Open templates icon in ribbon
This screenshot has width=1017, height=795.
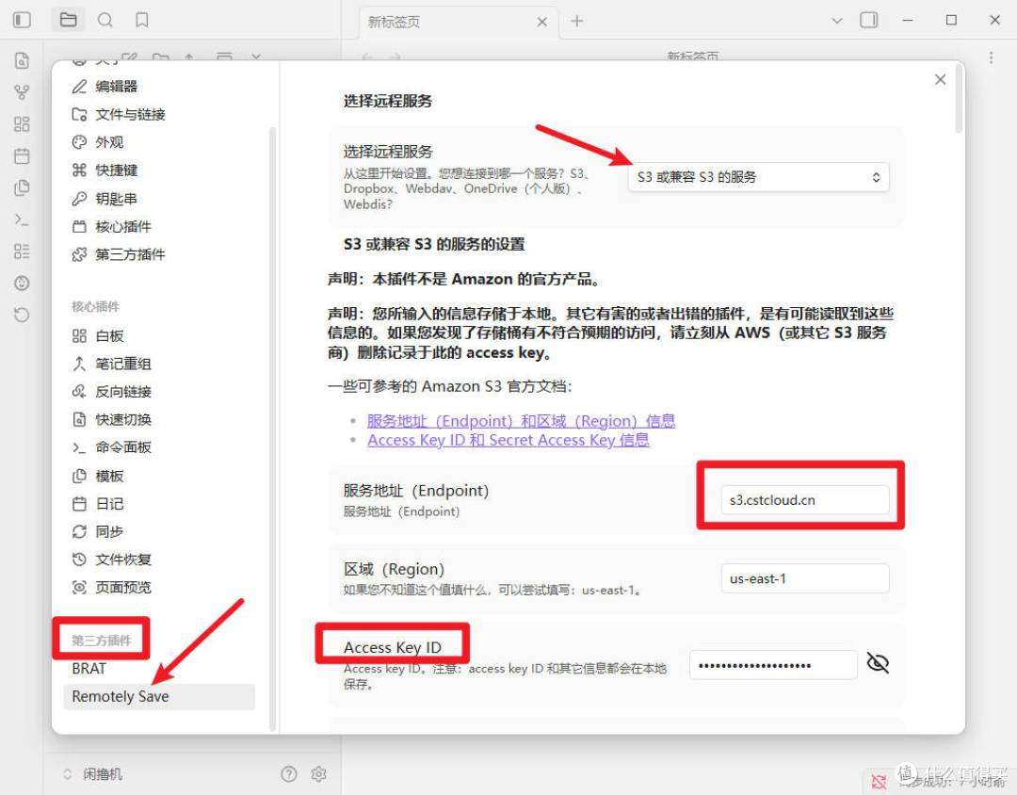tap(22, 187)
